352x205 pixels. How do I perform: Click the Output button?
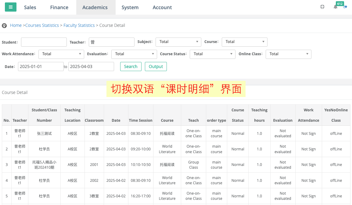point(156,67)
